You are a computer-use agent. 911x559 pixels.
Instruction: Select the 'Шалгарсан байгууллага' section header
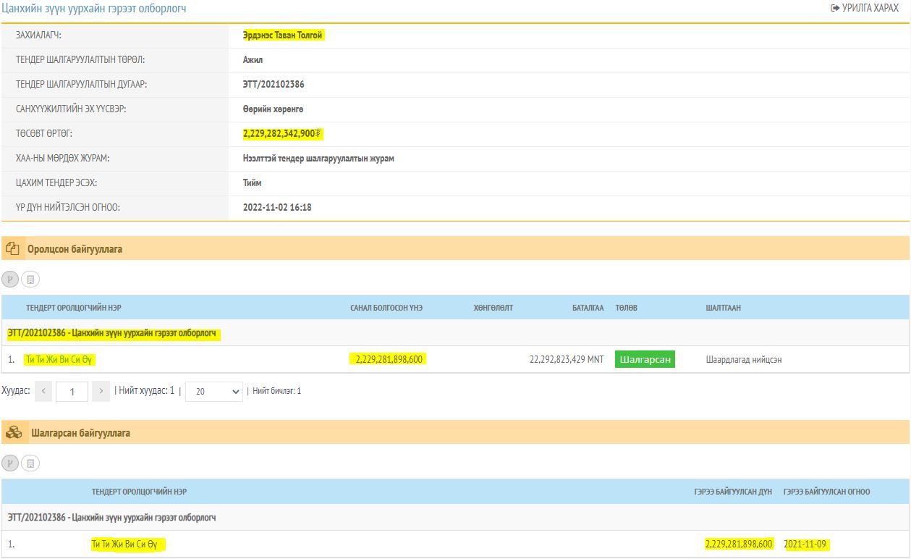80,433
